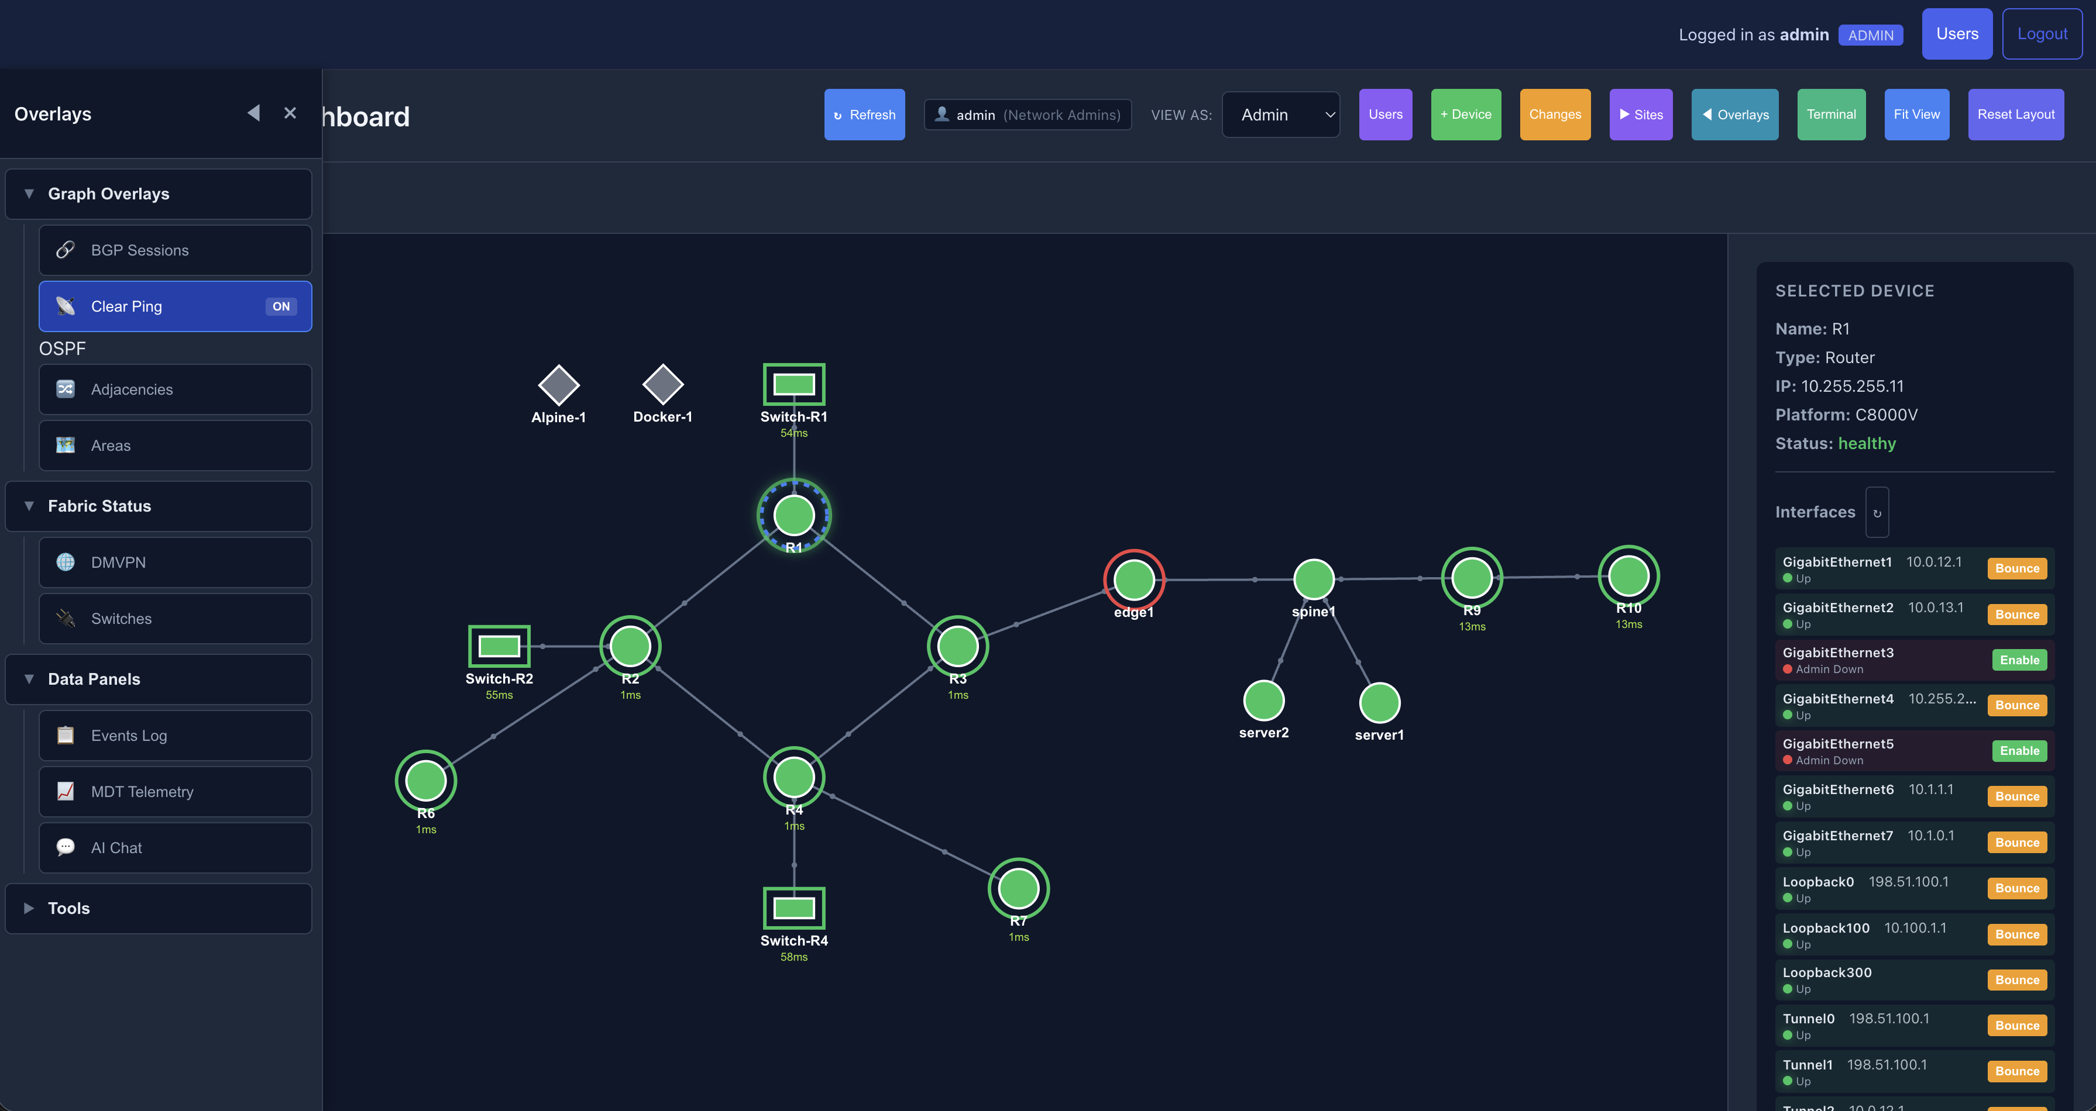Open Users in the top header
Image resolution: width=2096 pixels, height=1111 pixels.
tap(1957, 34)
